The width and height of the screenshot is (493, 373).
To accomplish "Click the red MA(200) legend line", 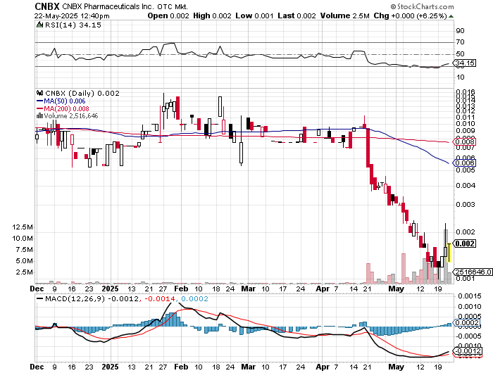I will point(40,108).
